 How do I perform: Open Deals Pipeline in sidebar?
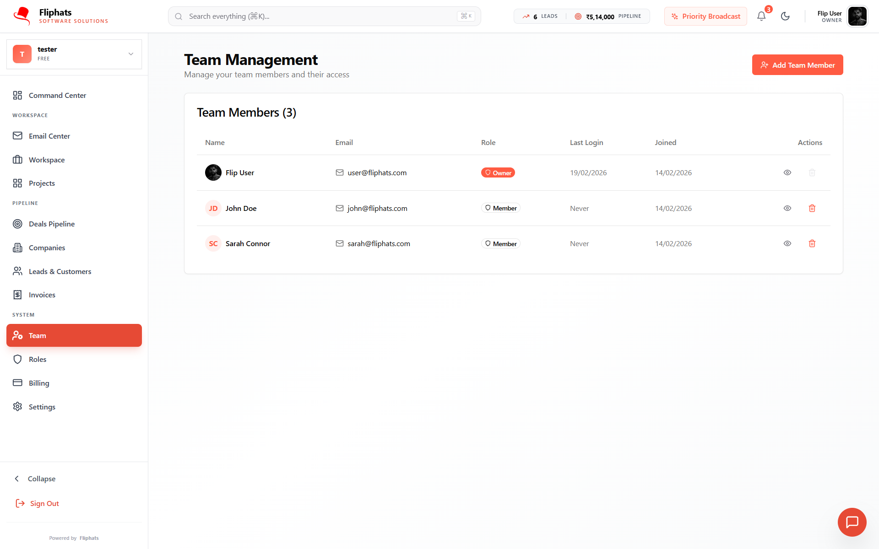(x=51, y=224)
